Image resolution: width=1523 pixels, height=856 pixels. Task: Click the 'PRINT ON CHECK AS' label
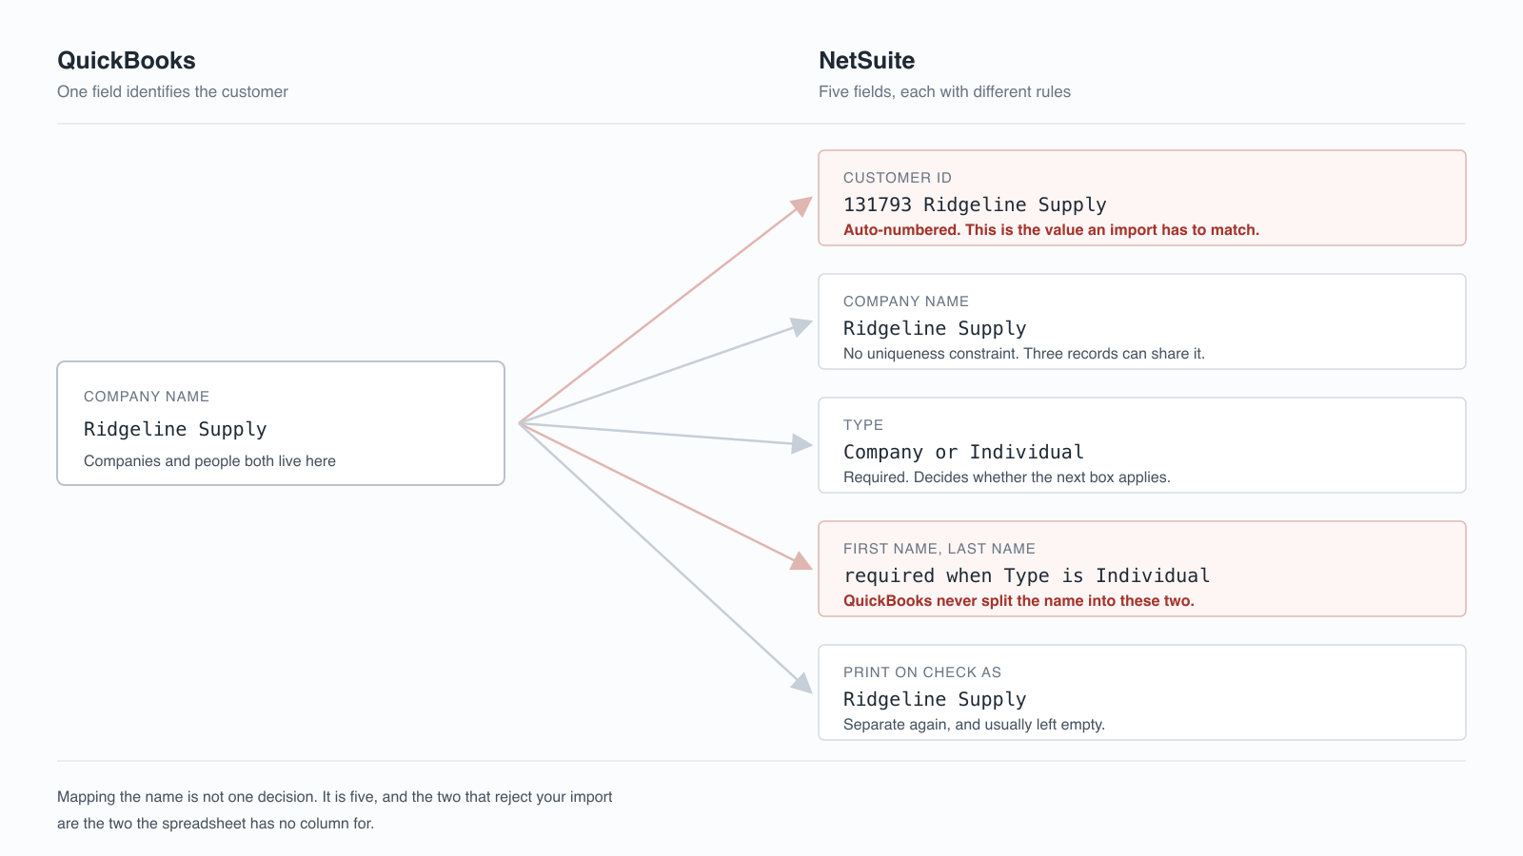(x=922, y=672)
